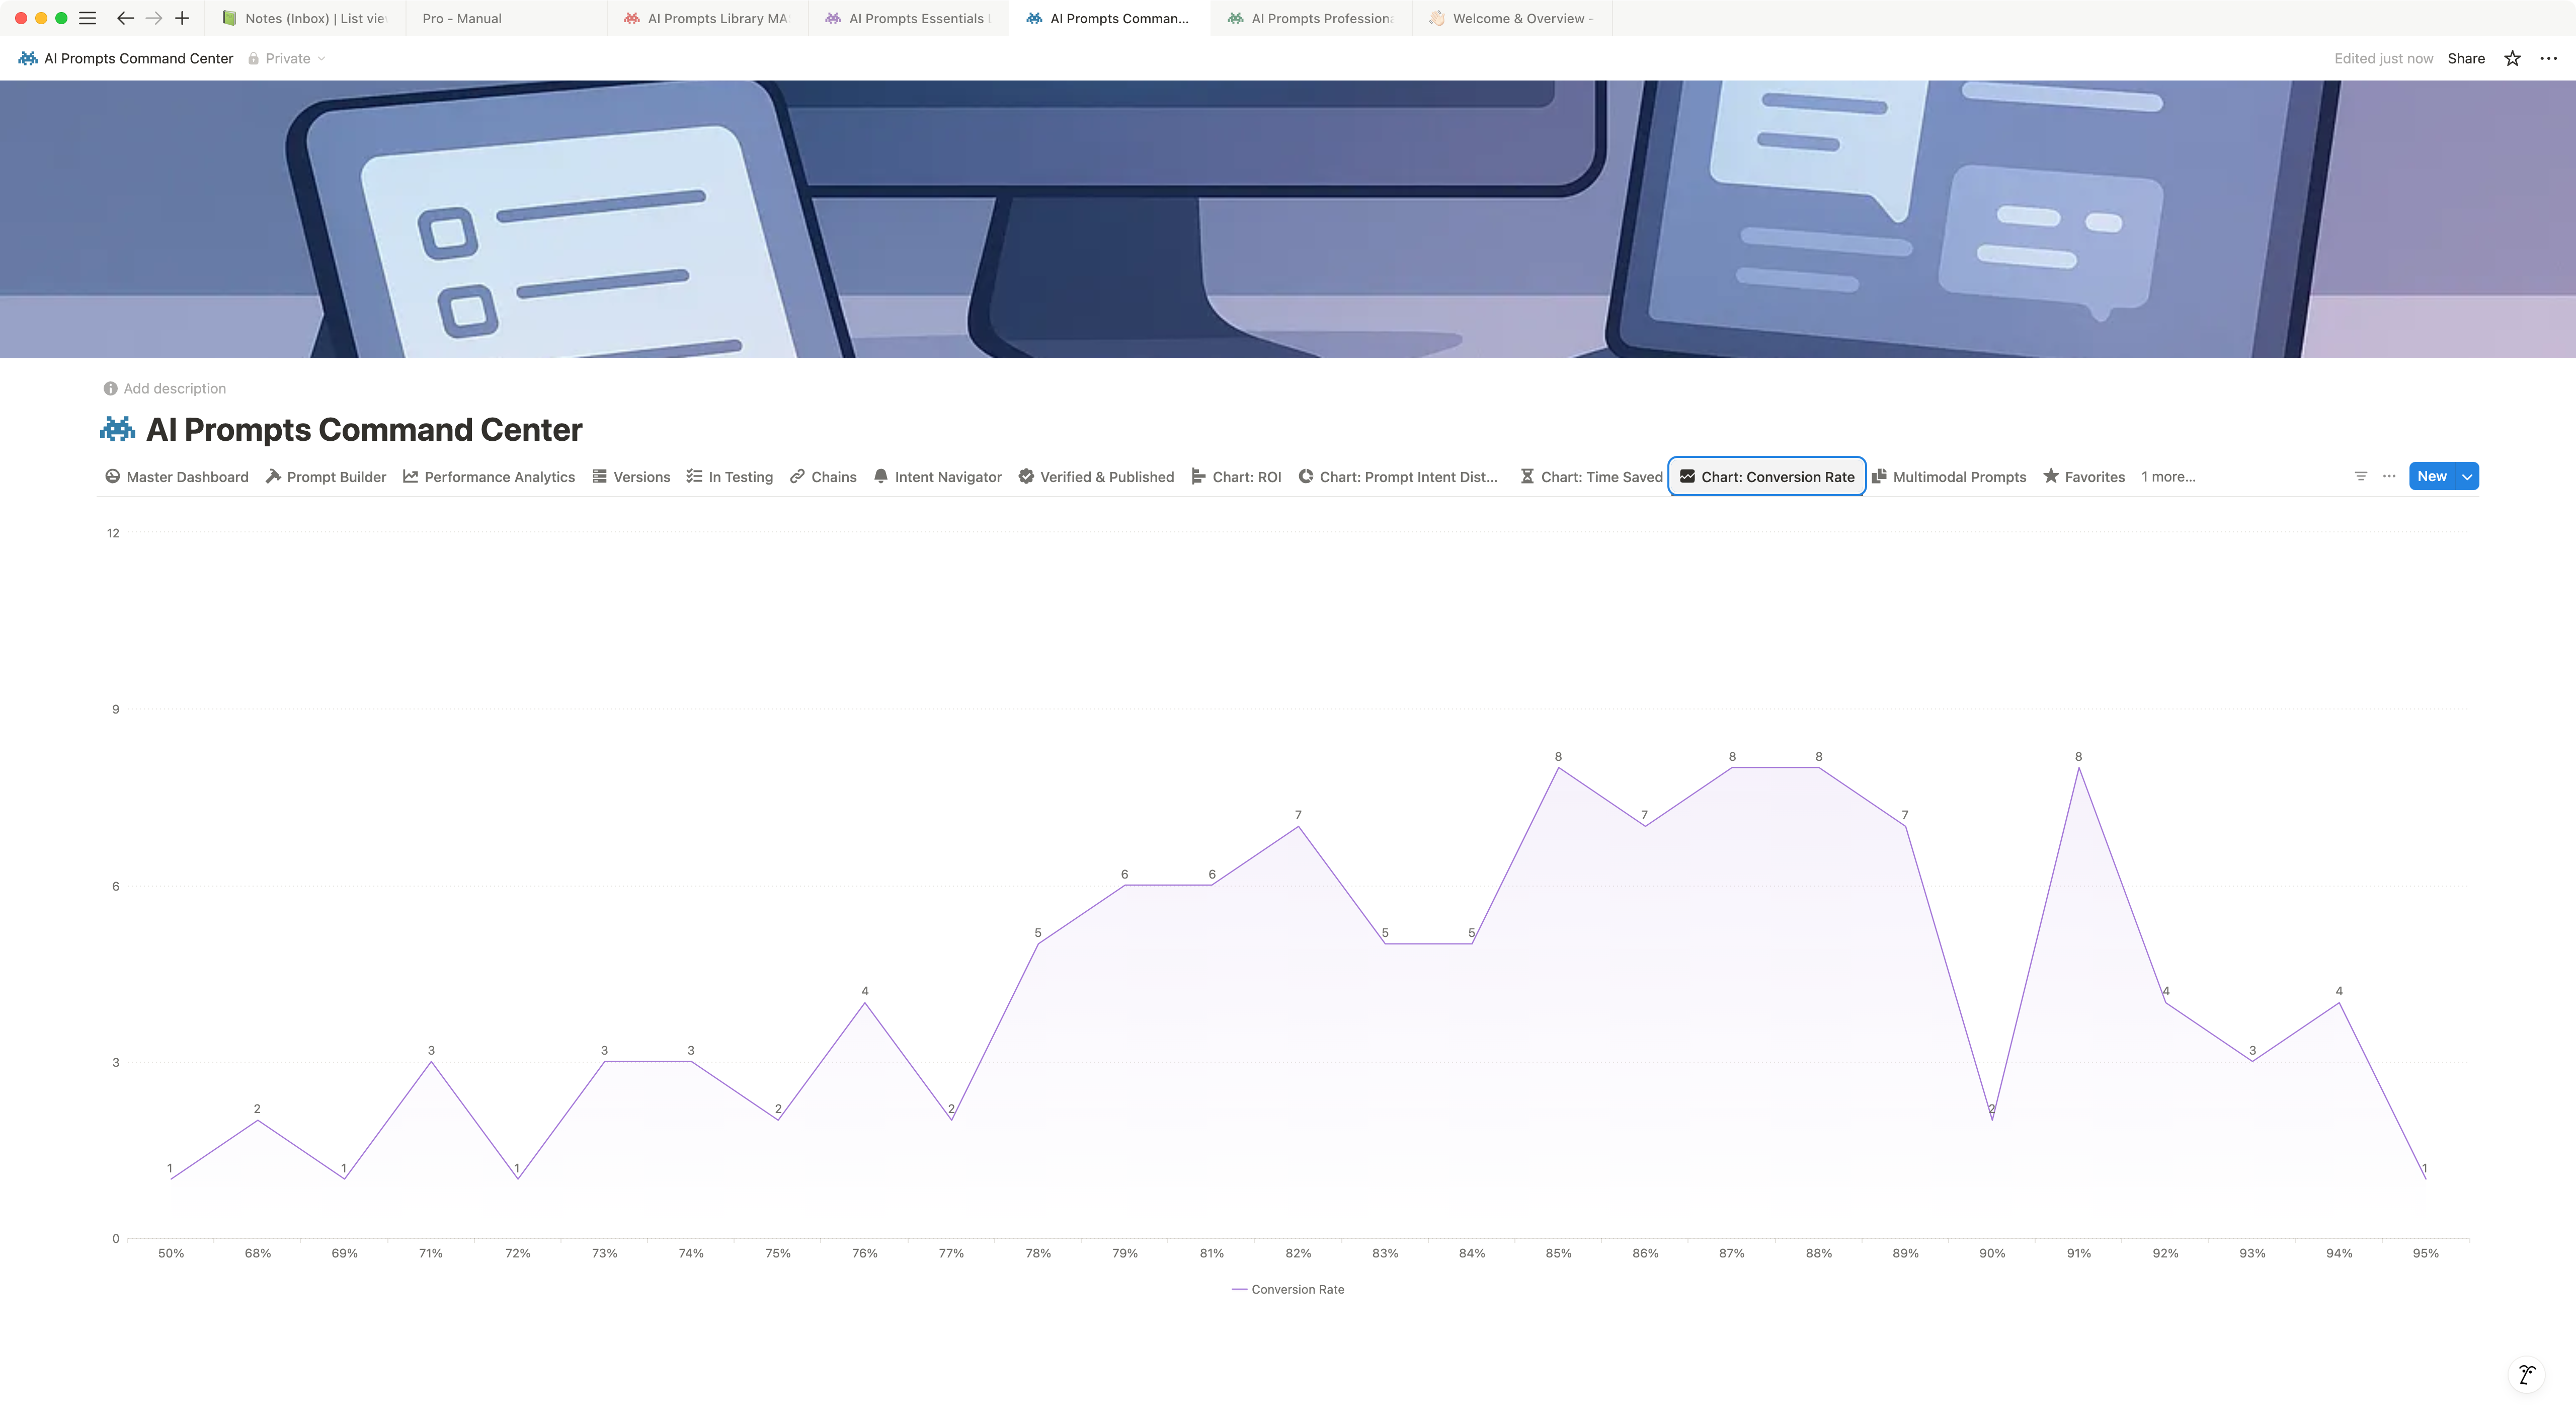2576x1424 pixels.
Task: Favorite this page with the star icon
Action: pos(2512,58)
